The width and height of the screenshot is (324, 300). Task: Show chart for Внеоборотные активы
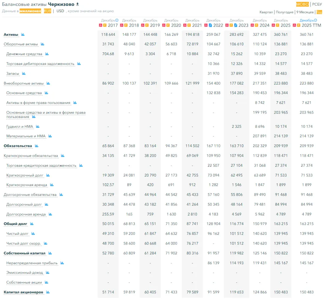[x=48, y=83]
